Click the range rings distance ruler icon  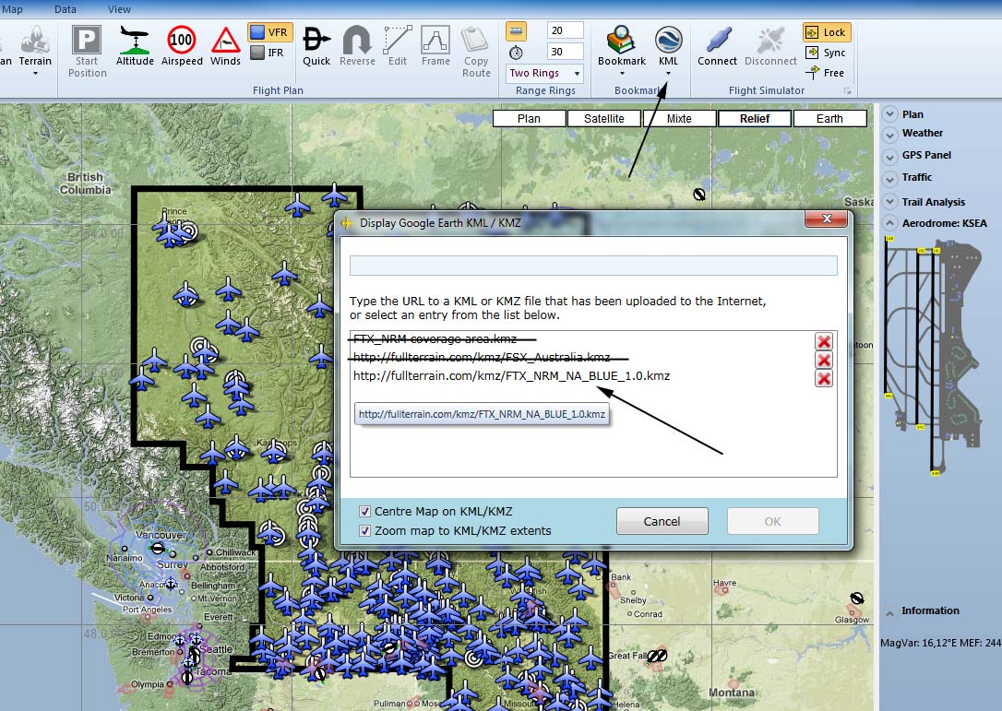click(x=516, y=30)
